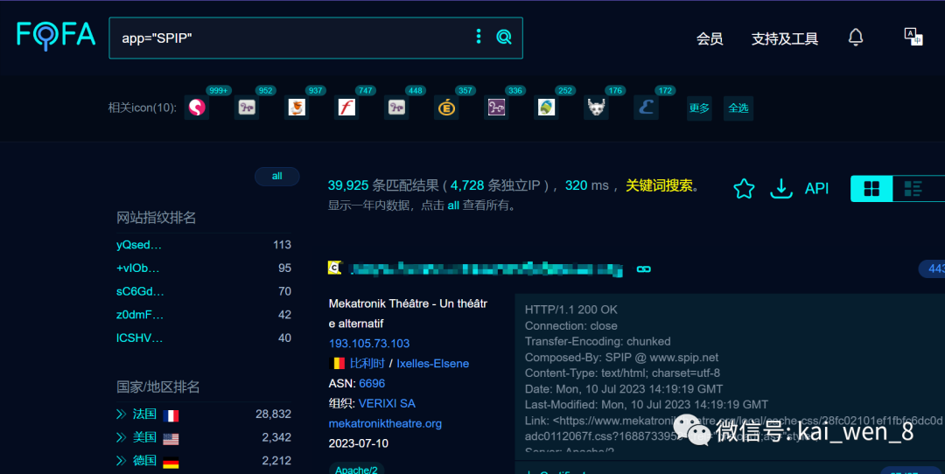Screen dimensions: 945x474
Task: Favorite this query with the star icon
Action: [x=744, y=189]
